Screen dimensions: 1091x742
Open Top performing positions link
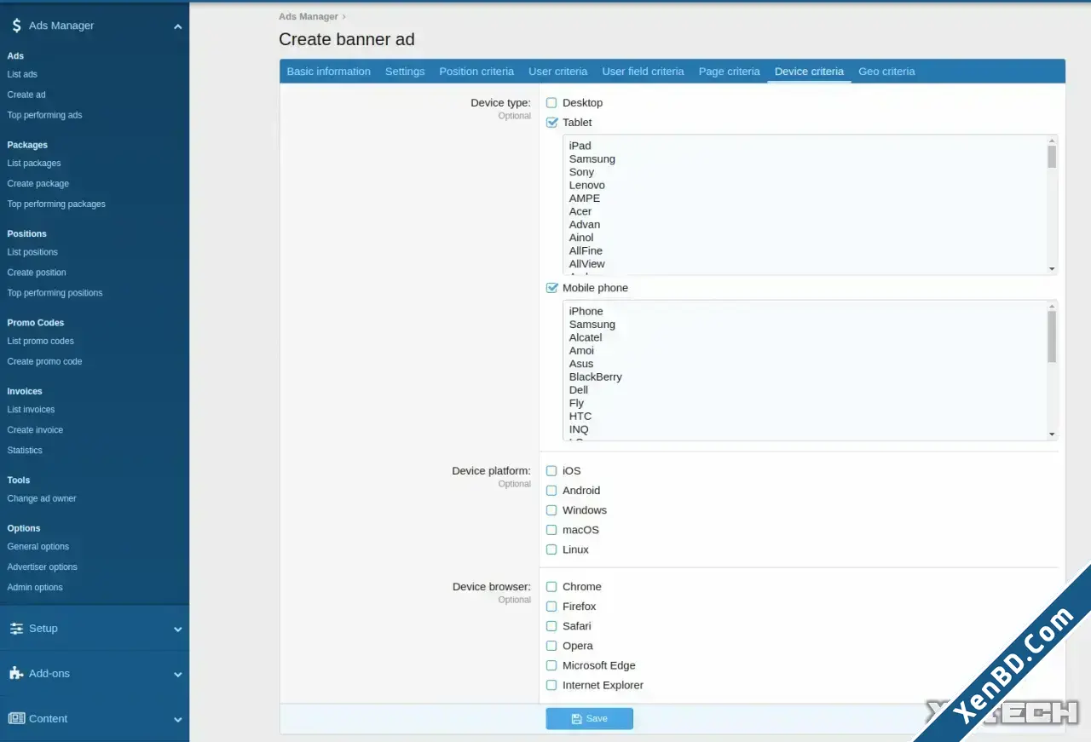55,293
